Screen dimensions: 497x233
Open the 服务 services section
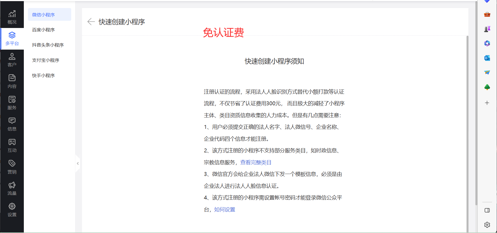tap(12, 103)
